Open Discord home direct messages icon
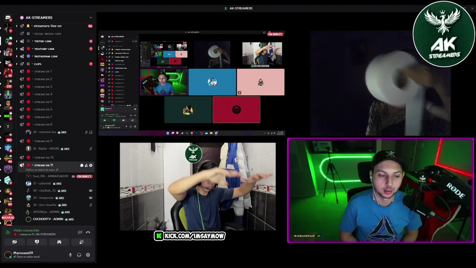 pos(8,17)
